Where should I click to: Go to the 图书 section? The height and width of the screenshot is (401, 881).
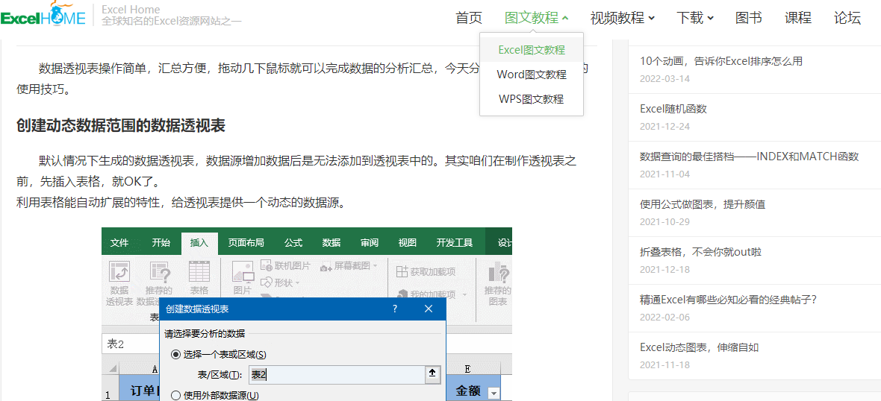pyautogui.click(x=748, y=18)
